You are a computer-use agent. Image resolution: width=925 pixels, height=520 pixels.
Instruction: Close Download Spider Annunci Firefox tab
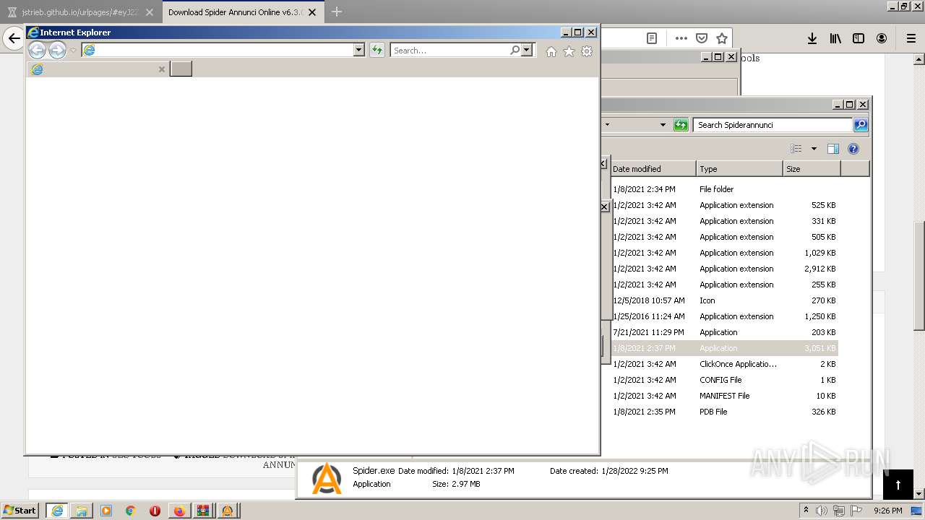(312, 12)
